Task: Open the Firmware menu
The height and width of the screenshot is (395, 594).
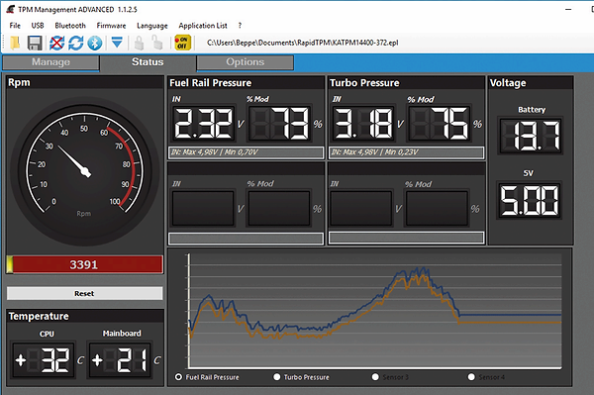Action: [111, 26]
